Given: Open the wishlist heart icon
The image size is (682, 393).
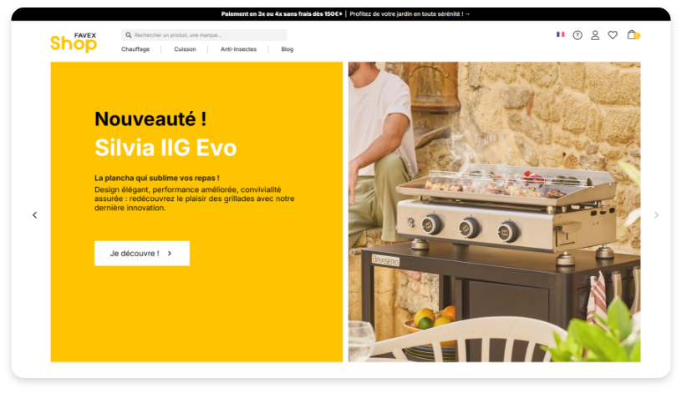Looking at the screenshot, I should tap(613, 35).
